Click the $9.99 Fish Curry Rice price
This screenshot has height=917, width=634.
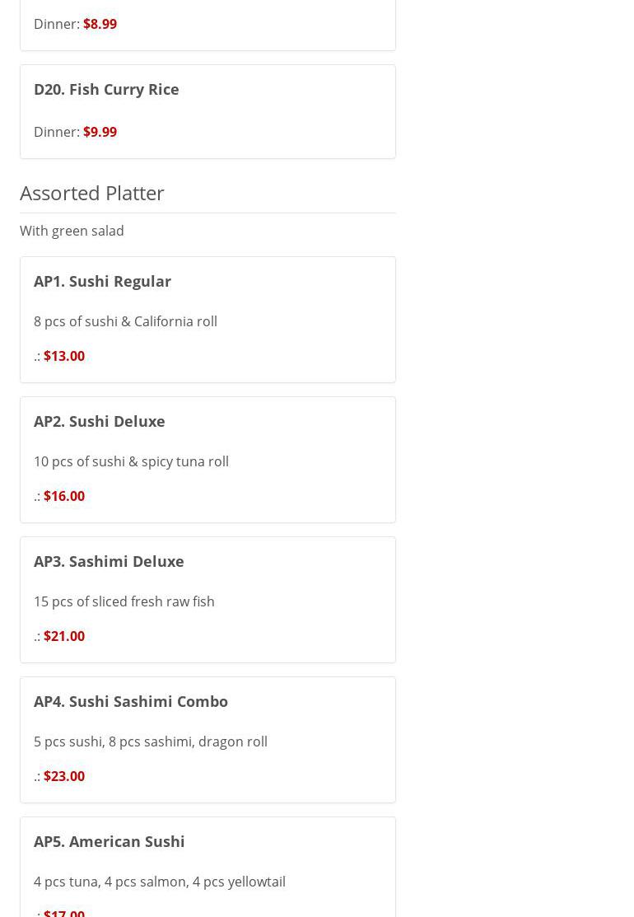tap(100, 132)
